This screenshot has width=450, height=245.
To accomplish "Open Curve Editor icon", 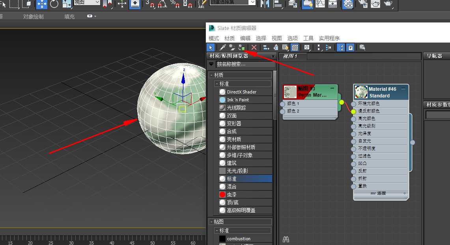I will coord(320,4).
